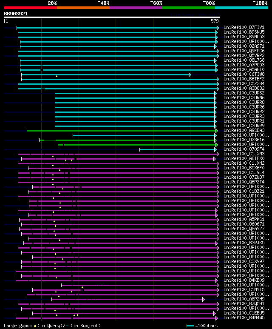Viewport: 272px width, 329px height.
Task: Open hit UniRef100_C1J9L4
Action: coord(244,172)
